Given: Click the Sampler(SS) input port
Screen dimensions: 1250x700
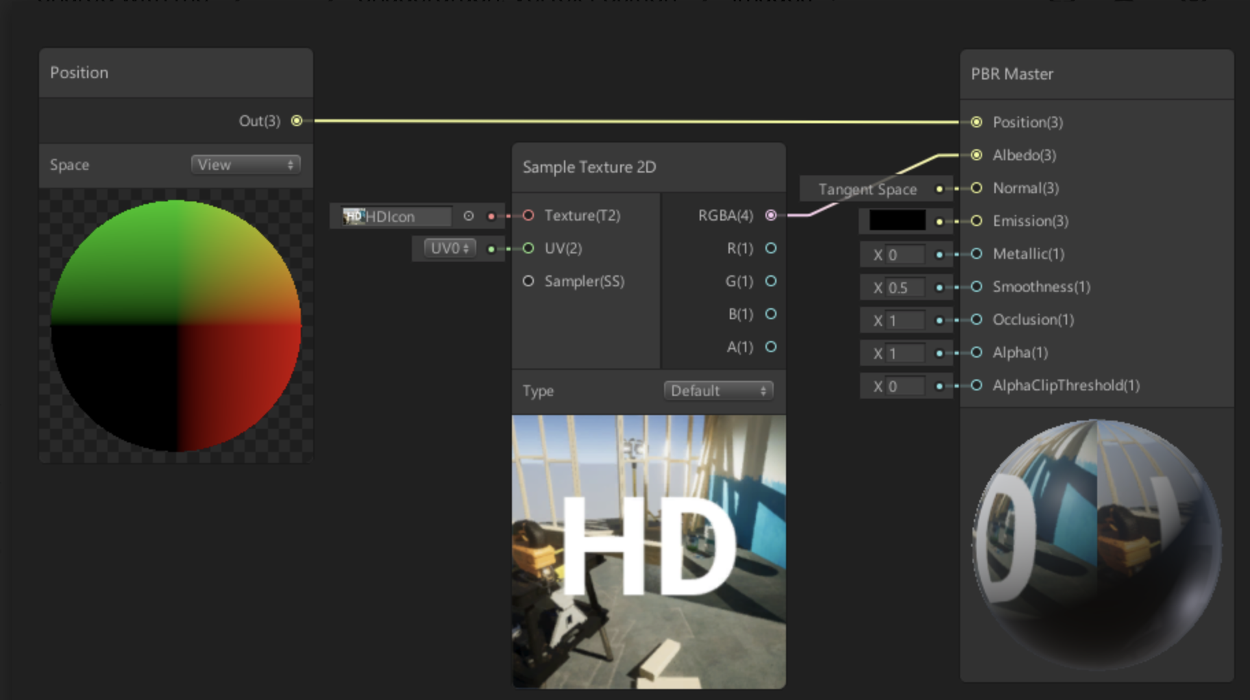Looking at the screenshot, I should tap(528, 281).
